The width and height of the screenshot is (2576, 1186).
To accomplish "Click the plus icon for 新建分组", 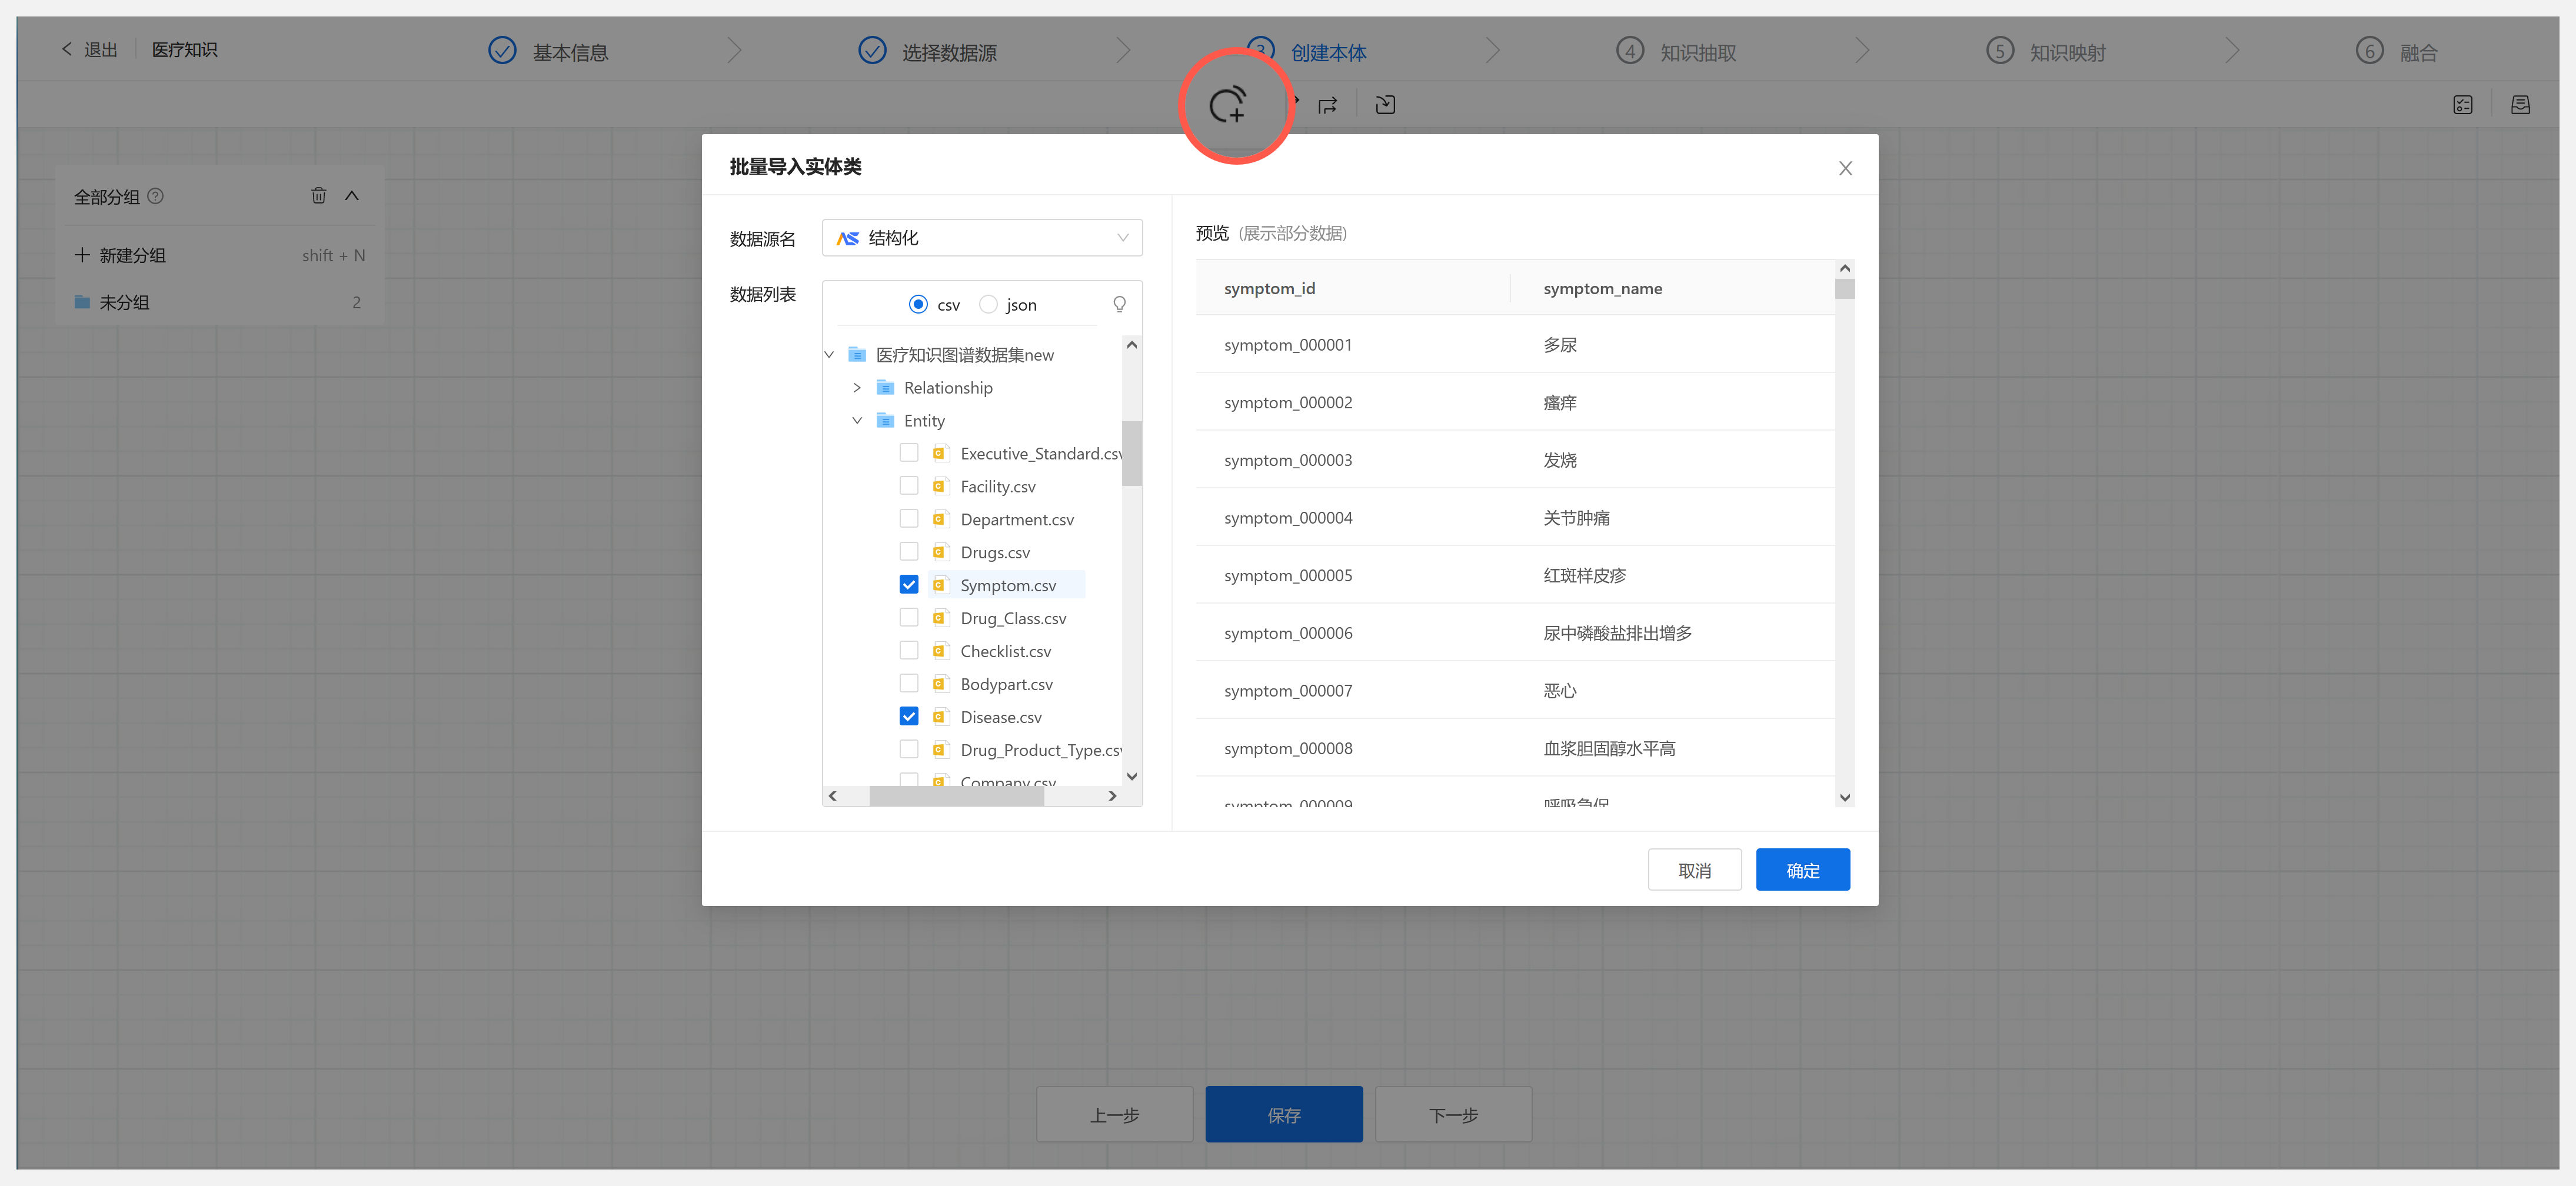I will 82,255.
